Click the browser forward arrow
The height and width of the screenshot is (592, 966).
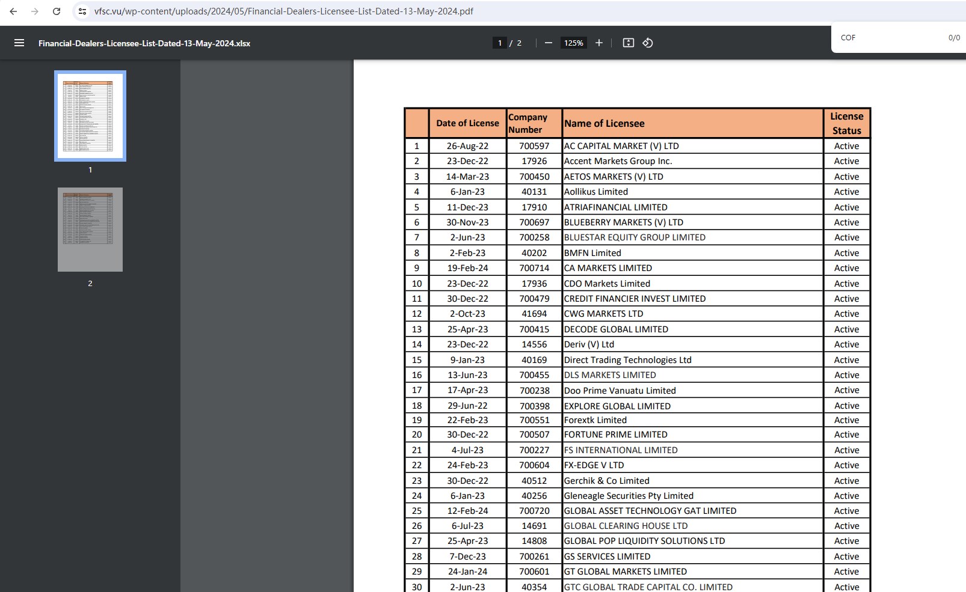pos(35,11)
